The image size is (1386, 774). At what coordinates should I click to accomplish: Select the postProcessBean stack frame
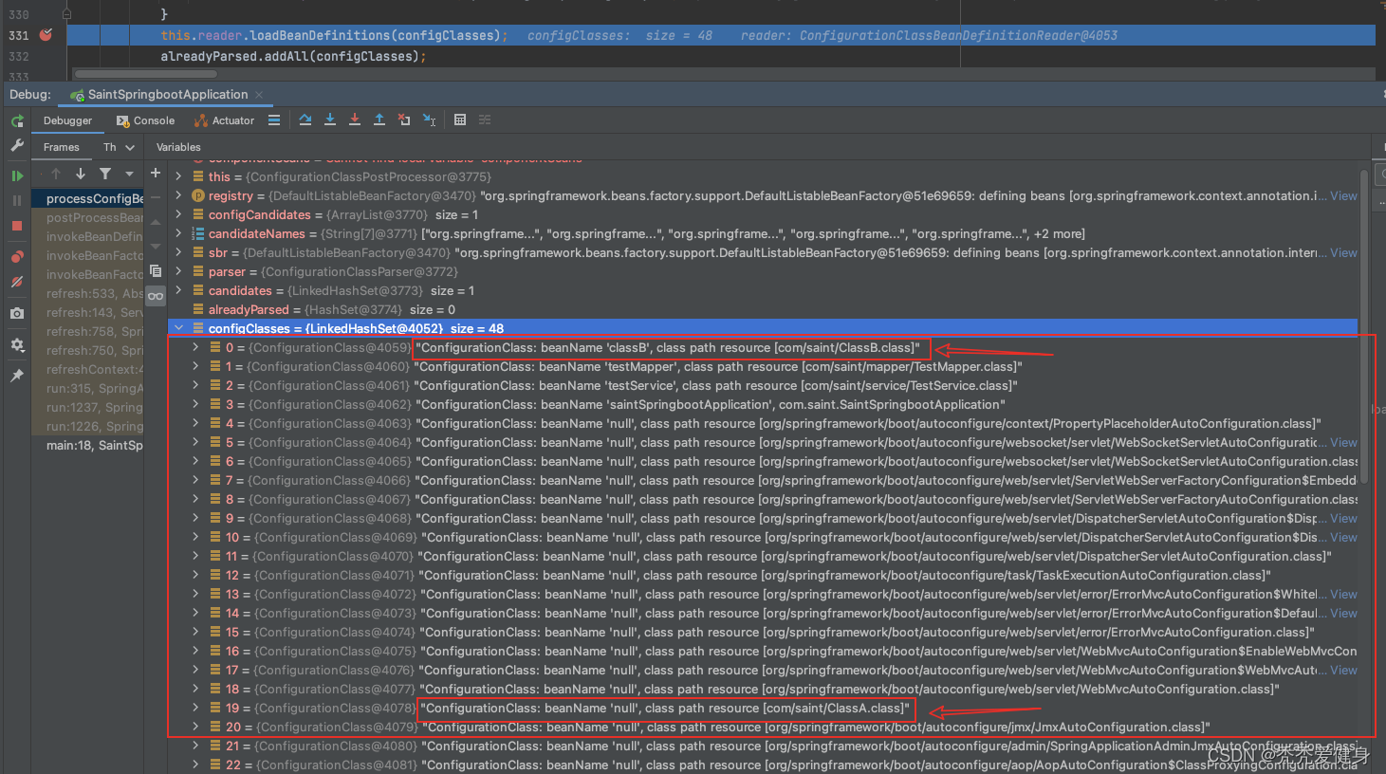coord(94,217)
